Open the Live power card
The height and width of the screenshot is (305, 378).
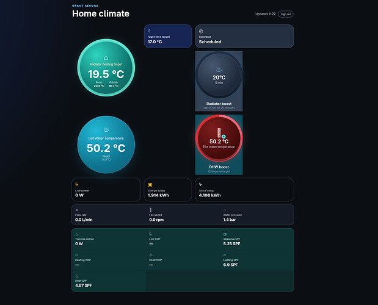[x=106, y=190]
